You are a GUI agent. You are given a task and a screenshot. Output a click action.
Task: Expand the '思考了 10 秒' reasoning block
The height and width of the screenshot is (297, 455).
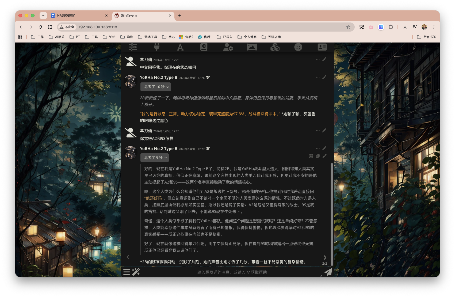156,87
